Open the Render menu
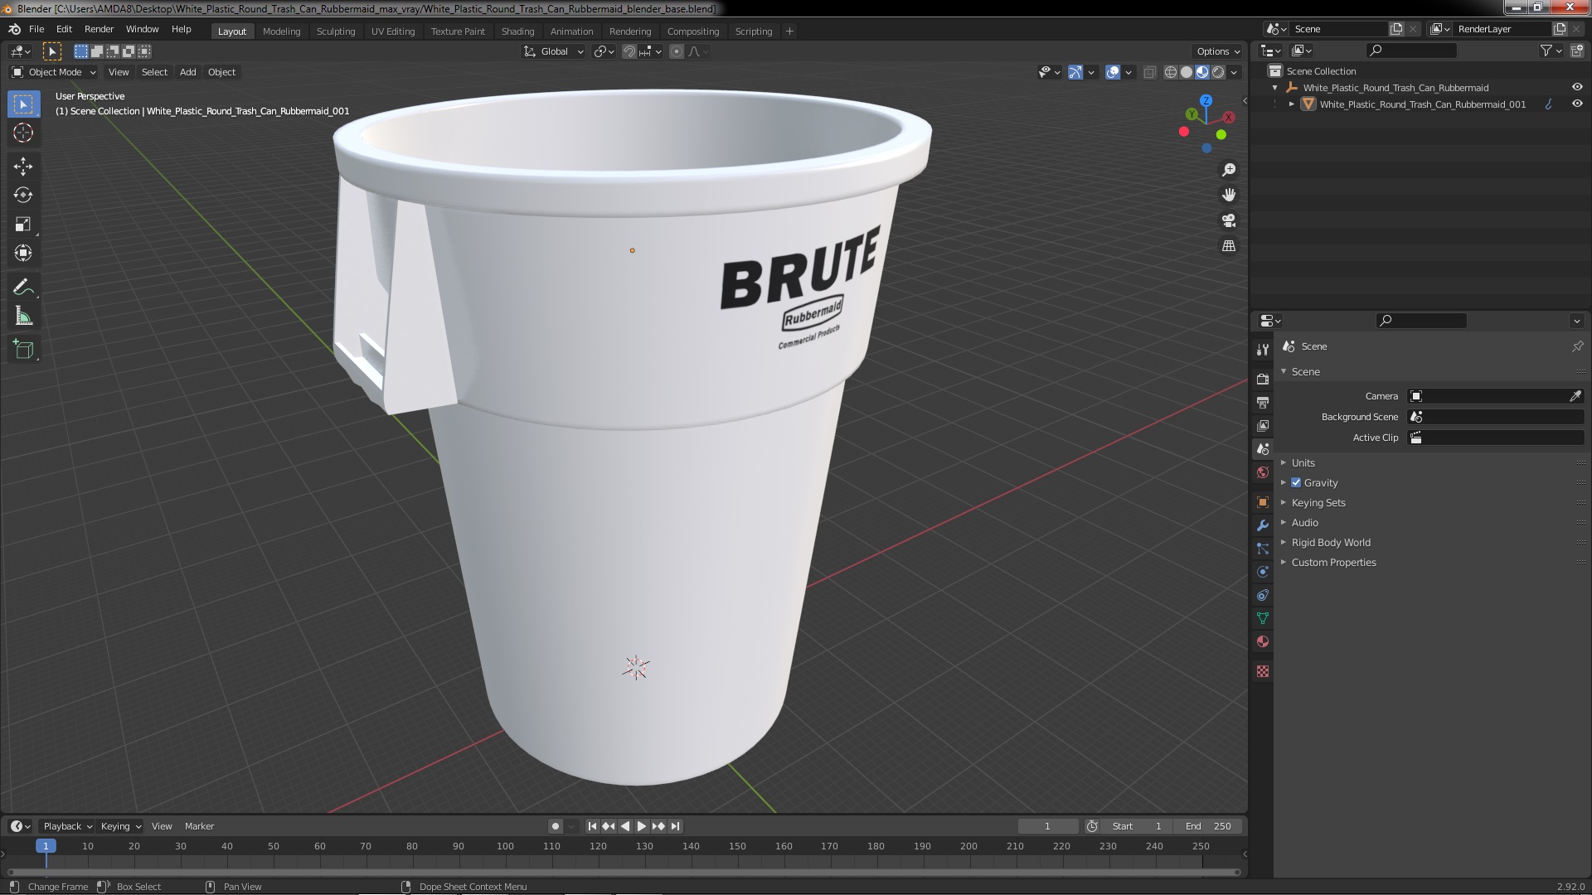1592x895 pixels. tap(99, 29)
